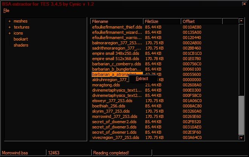Select efoulkefirmament_warrio file row
This screenshot has width=249, height=157.
[x=117, y=38]
